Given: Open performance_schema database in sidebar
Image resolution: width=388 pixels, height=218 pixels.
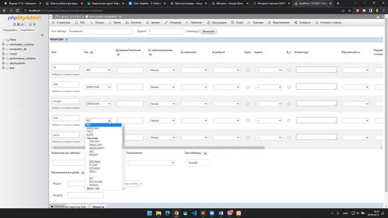Looking at the screenshot, I should click(x=22, y=59).
